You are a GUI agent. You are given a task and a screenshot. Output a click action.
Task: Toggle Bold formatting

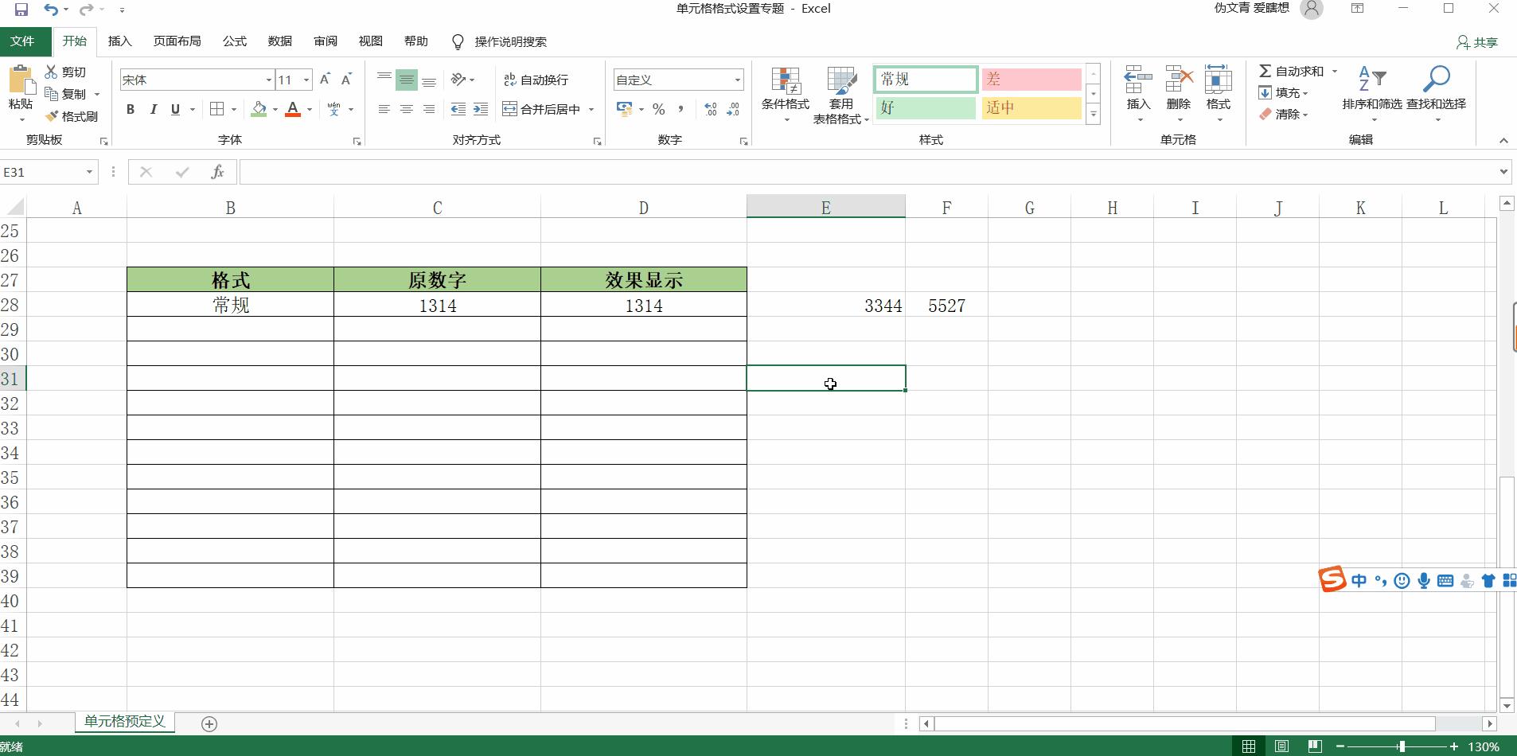(131, 109)
